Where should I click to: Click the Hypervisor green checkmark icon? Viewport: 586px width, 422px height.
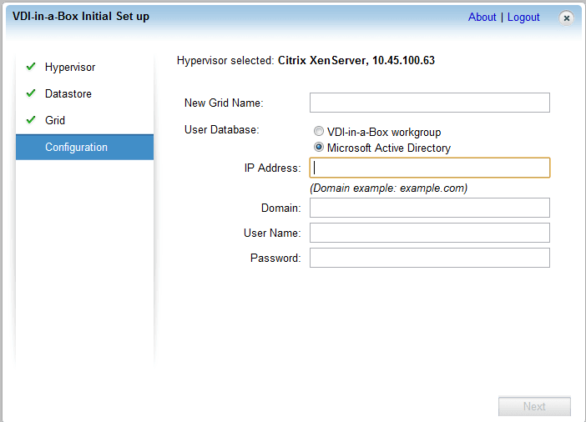click(31, 67)
